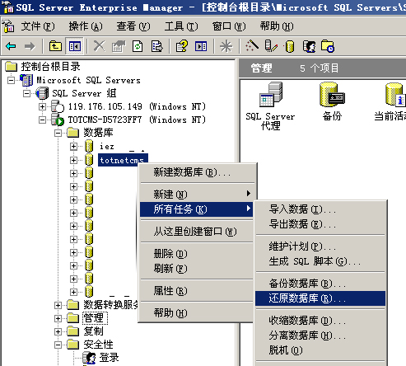The width and height of the screenshot is (406, 366).
Task: Click the TOTCMS-D5723FF7 server icon
Action: (x=58, y=120)
